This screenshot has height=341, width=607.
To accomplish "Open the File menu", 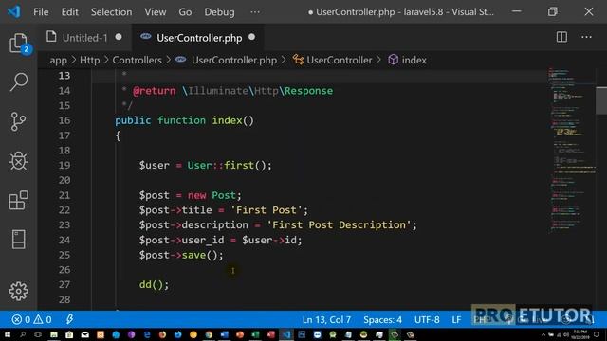I will point(41,12).
